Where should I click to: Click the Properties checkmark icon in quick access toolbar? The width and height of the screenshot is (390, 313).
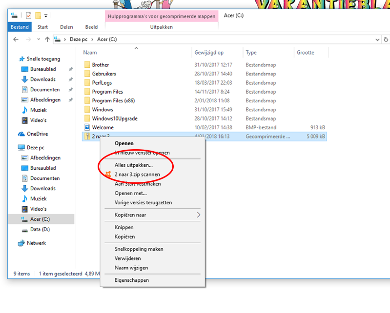(x=28, y=16)
